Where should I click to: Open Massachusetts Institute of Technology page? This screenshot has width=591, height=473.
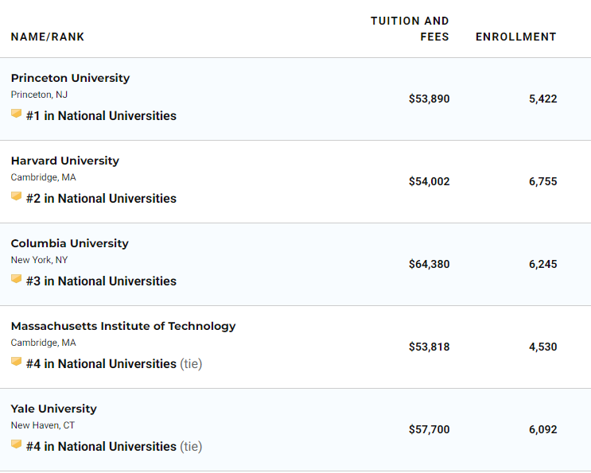pos(123,326)
